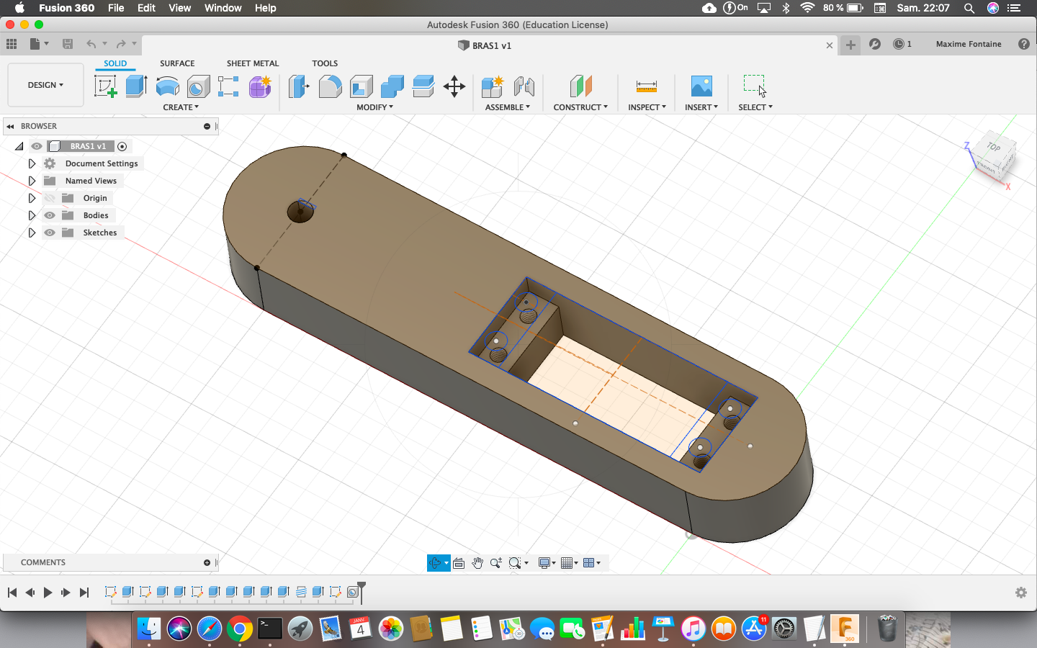Show the hidden Origin folder

pos(50,198)
